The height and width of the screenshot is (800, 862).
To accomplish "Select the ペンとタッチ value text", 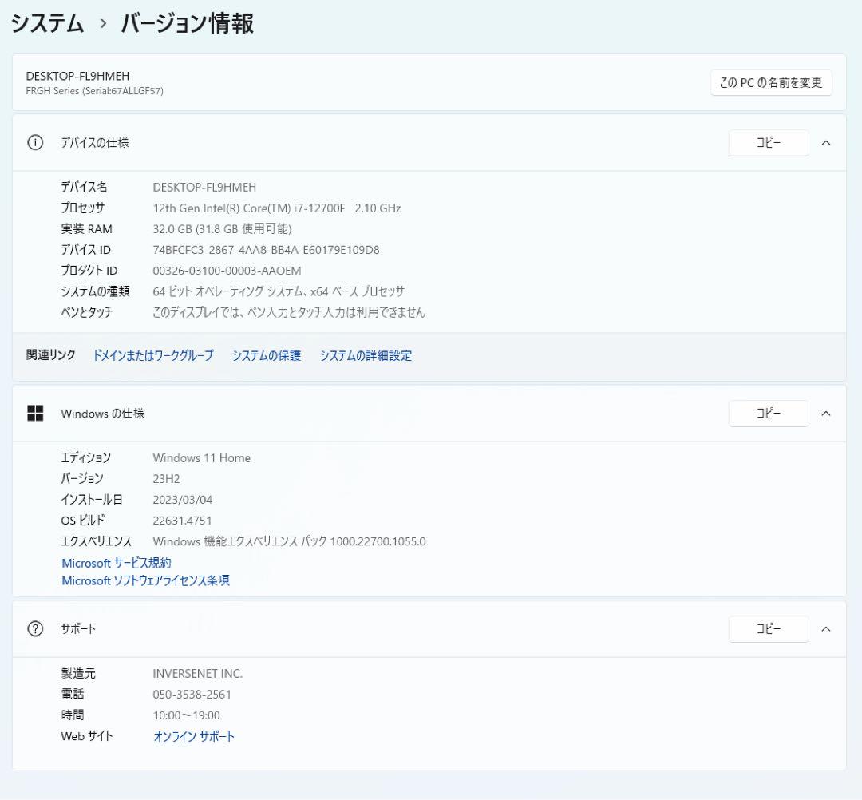I will [x=289, y=312].
